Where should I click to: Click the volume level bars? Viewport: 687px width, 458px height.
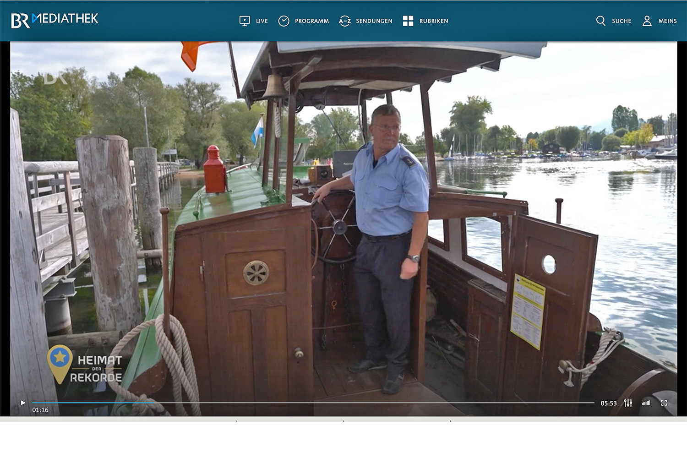click(x=646, y=403)
